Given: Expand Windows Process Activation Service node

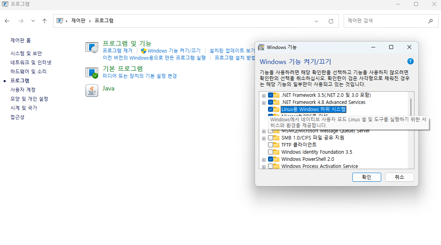Looking at the screenshot, I should [x=264, y=167].
